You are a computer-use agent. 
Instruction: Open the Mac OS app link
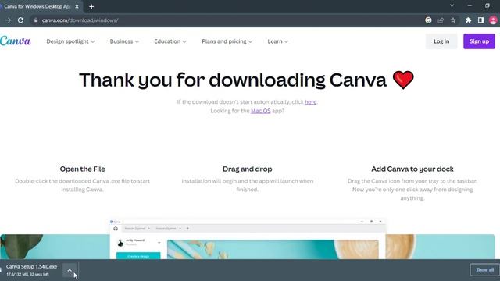tap(260, 111)
